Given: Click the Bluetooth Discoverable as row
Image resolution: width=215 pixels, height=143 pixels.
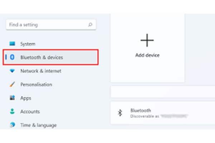Looking at the screenshot, I should pyautogui.click(x=163, y=113).
